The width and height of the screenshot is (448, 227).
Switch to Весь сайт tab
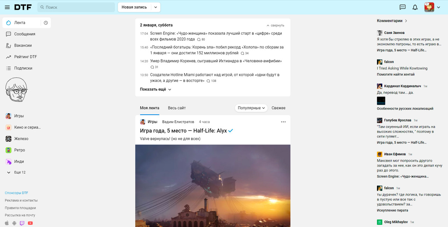177,108
